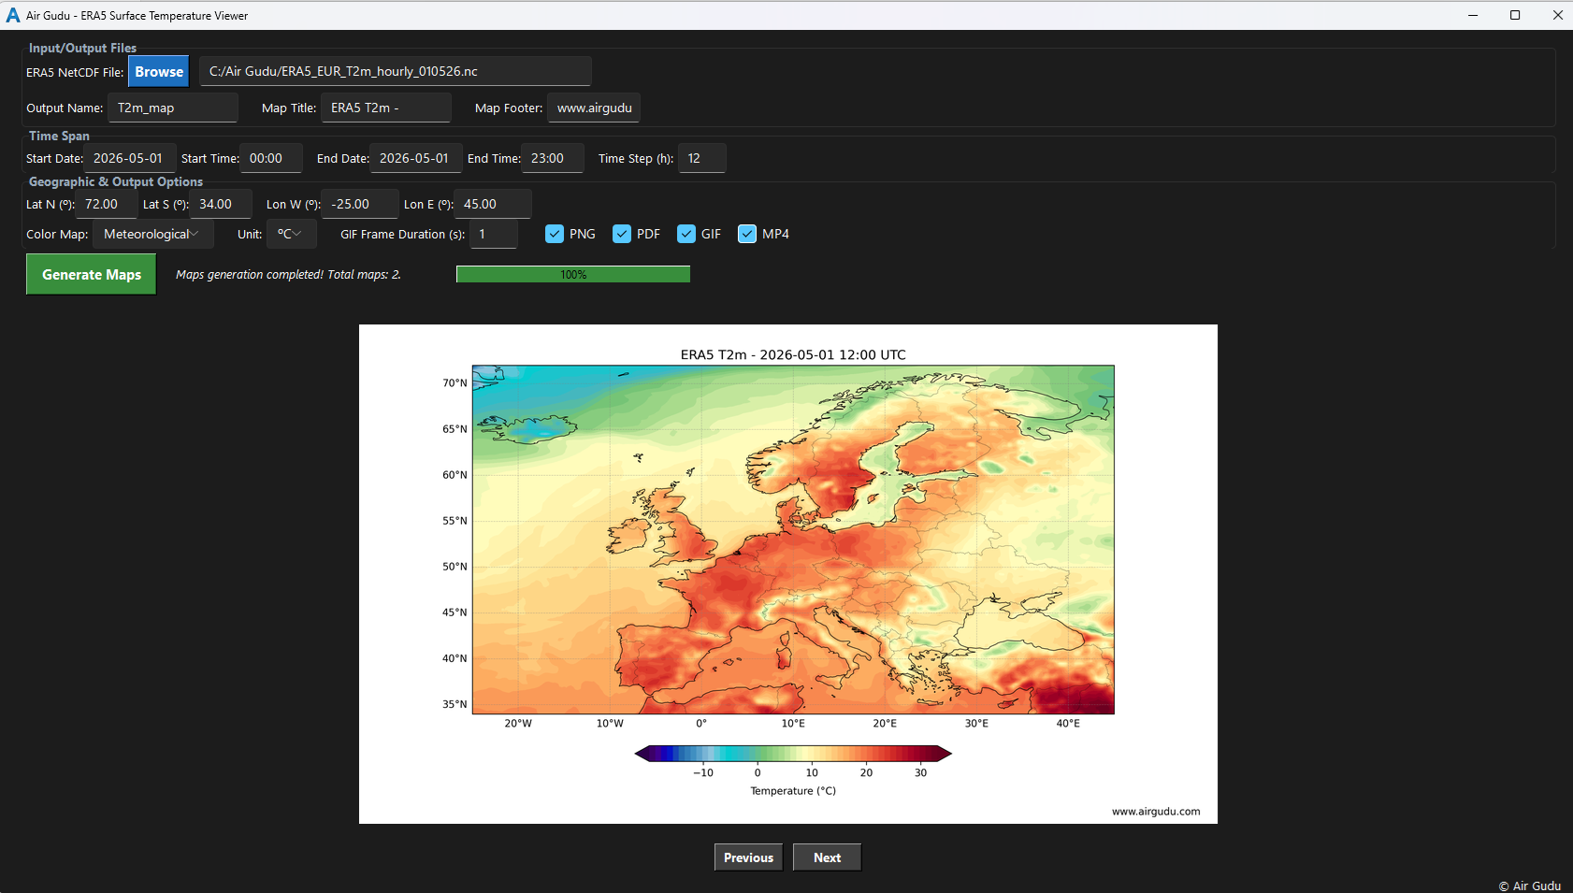Minimize the Air Gudu window

(x=1473, y=15)
